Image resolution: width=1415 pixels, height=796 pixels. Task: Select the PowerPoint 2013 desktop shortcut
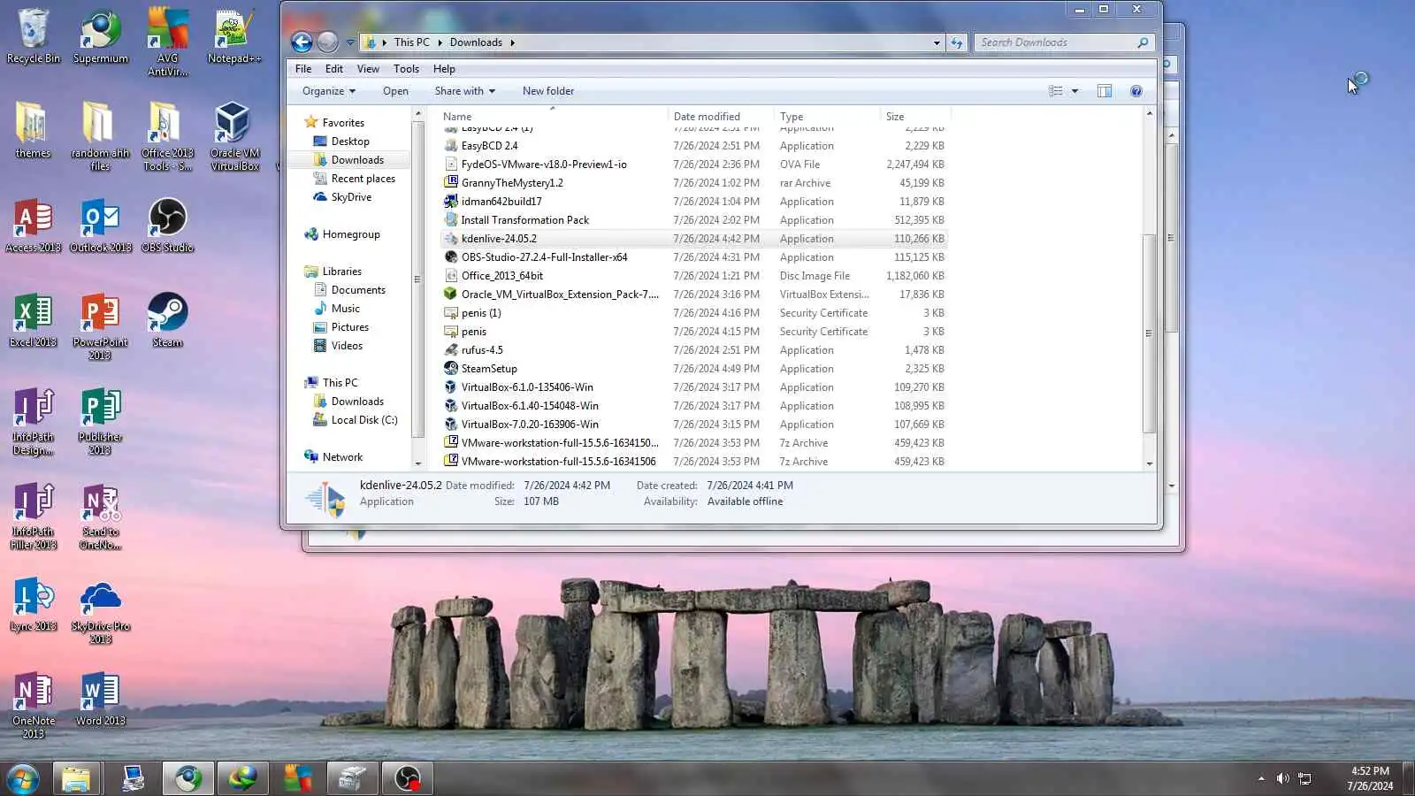pos(100,326)
